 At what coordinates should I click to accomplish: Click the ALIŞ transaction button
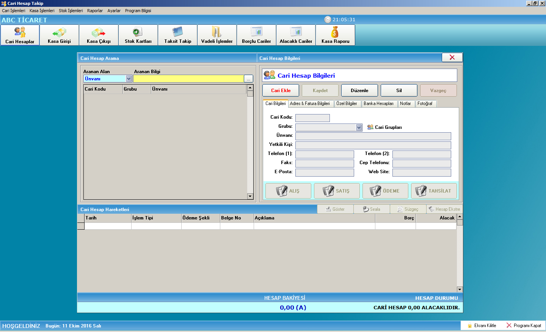[x=288, y=191]
